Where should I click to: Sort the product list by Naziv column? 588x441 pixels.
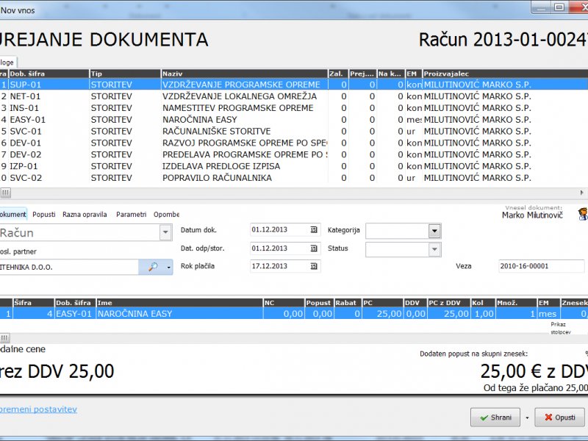pyautogui.click(x=244, y=73)
